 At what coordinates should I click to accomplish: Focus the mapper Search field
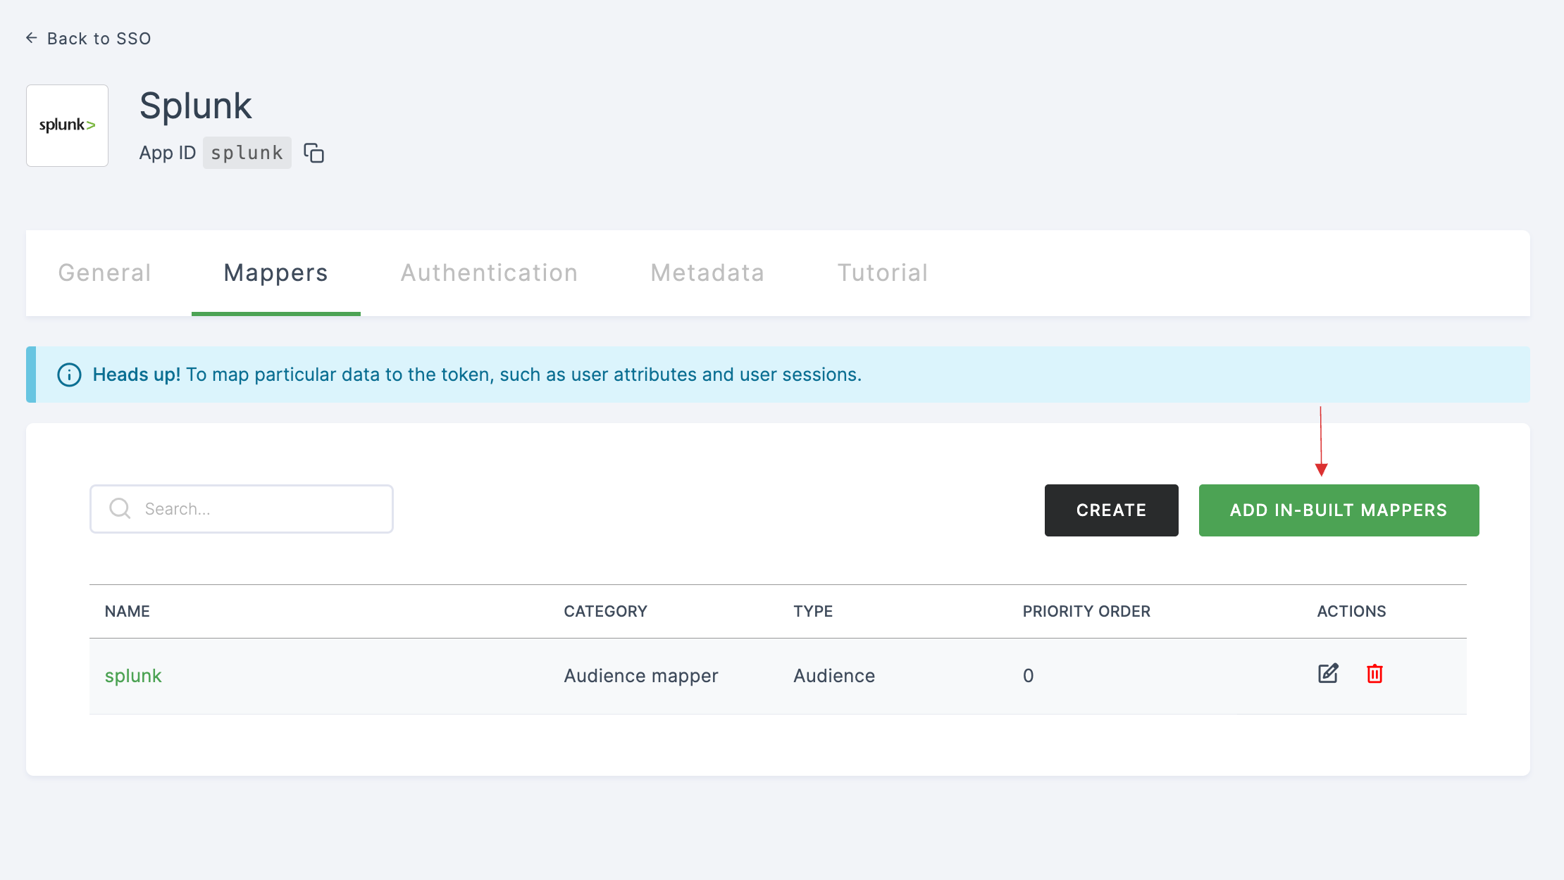[x=242, y=509]
